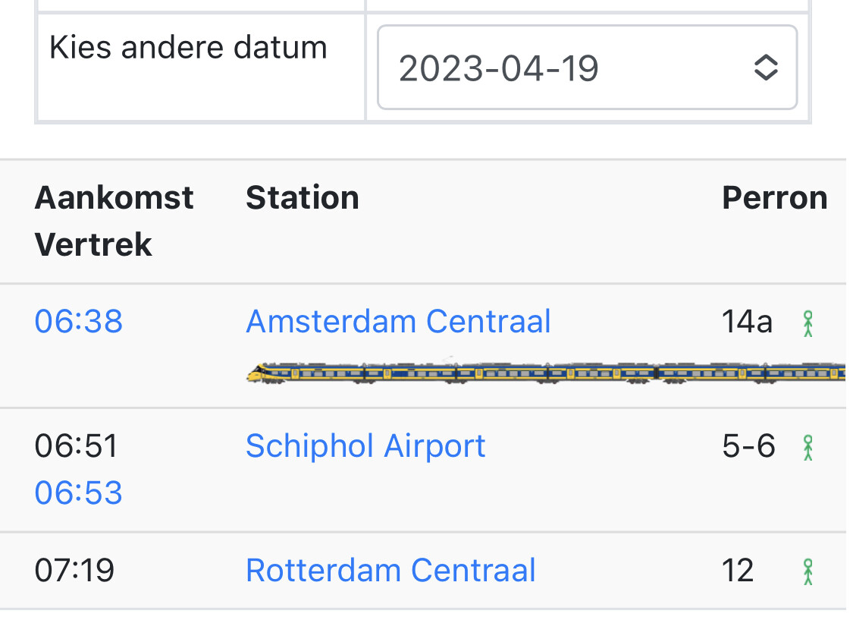The height and width of the screenshot is (620, 853).
Task: Click platform 12 in Rotterdam row
Action: [x=738, y=571]
